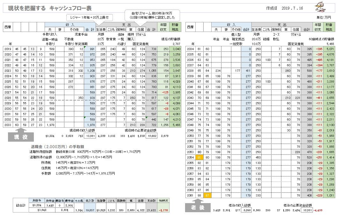
Task: Click the 単位:万円 unit label
Action: (324, 17)
